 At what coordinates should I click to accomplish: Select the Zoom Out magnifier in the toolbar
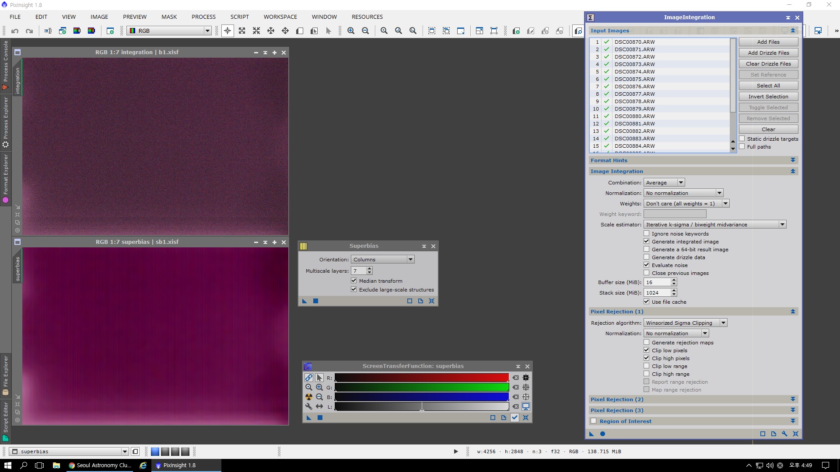coord(365,31)
